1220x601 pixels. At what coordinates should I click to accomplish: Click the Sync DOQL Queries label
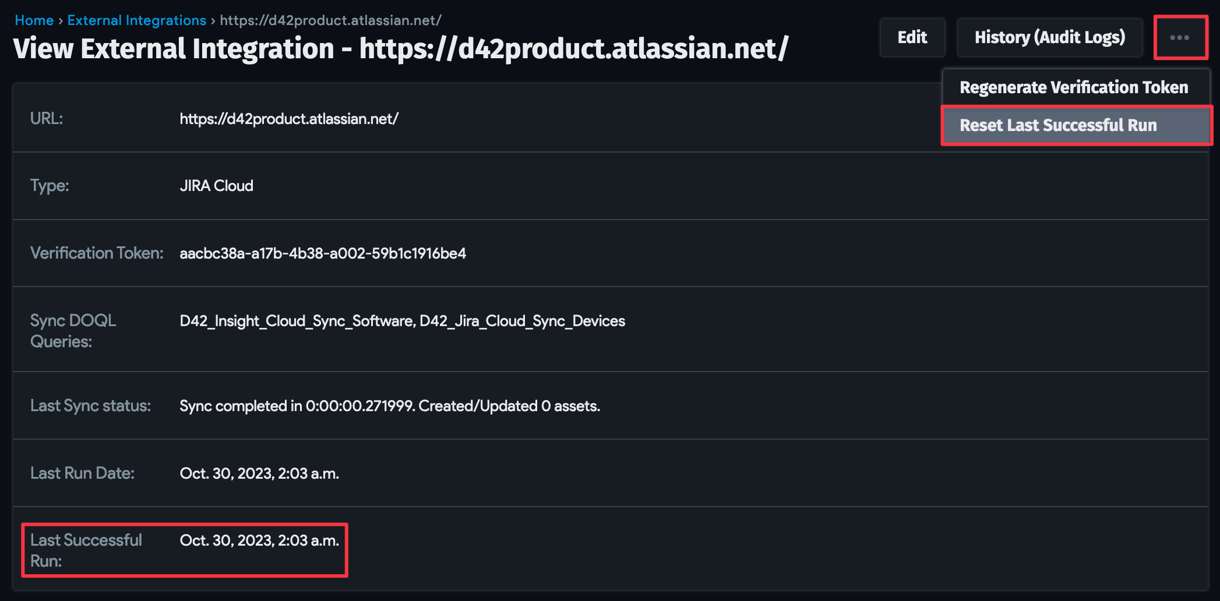coord(73,331)
